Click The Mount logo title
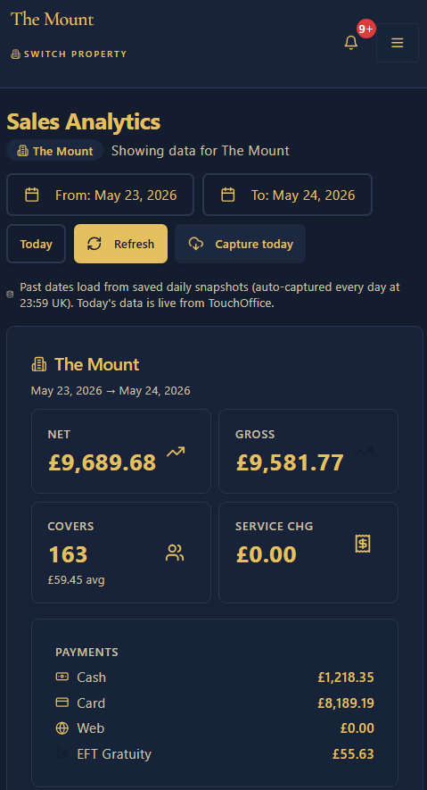 point(53,19)
